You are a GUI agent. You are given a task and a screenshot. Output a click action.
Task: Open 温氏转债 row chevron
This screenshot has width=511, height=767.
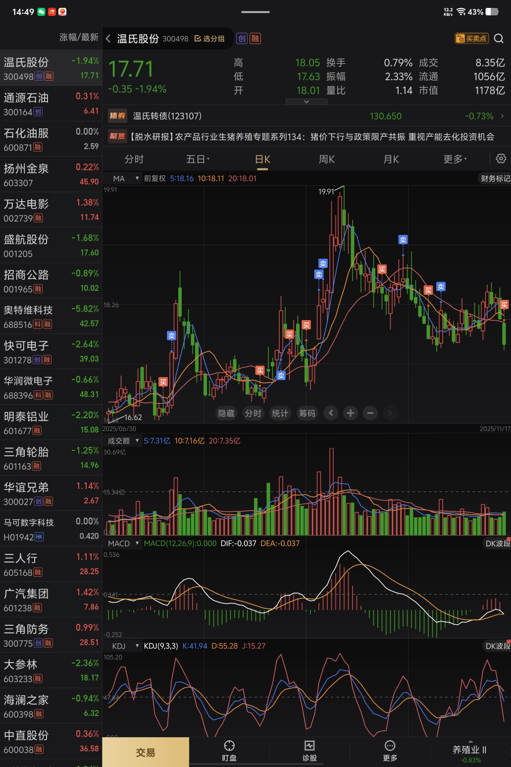pos(502,116)
